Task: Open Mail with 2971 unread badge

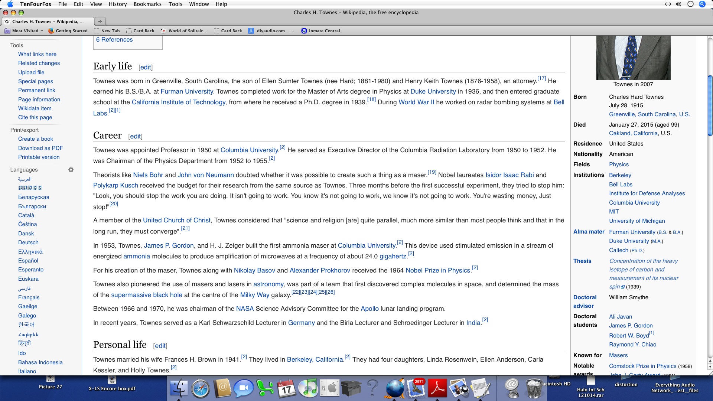Action: (416, 388)
